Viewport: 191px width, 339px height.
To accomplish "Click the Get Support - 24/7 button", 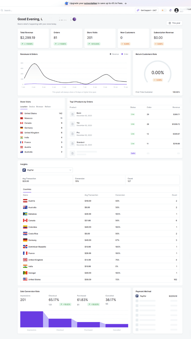I will [147, 10].
